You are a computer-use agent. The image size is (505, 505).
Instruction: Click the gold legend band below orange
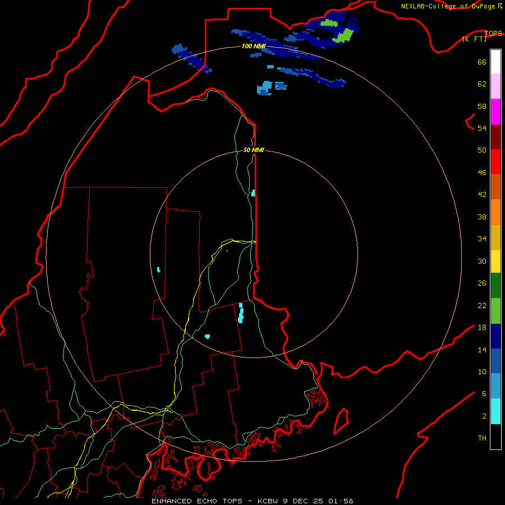[495, 237]
